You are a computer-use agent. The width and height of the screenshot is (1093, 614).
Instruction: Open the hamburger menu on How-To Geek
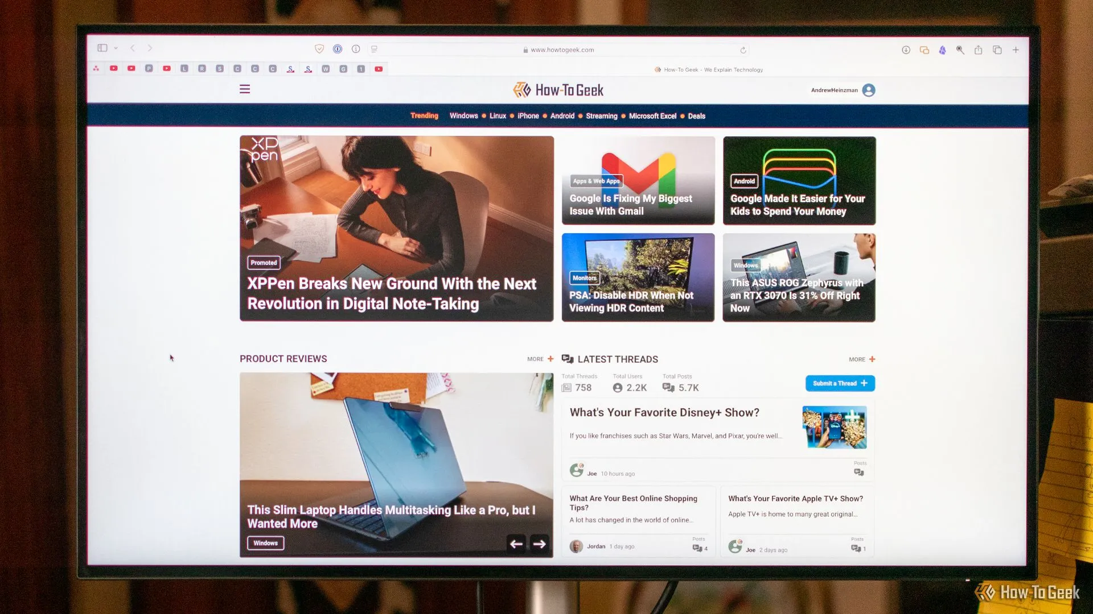(x=245, y=89)
